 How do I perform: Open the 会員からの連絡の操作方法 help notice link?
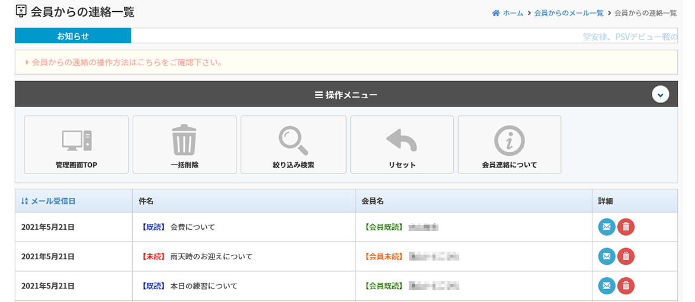click(127, 62)
